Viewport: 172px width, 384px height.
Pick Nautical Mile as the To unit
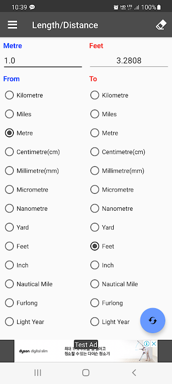(x=114, y=284)
